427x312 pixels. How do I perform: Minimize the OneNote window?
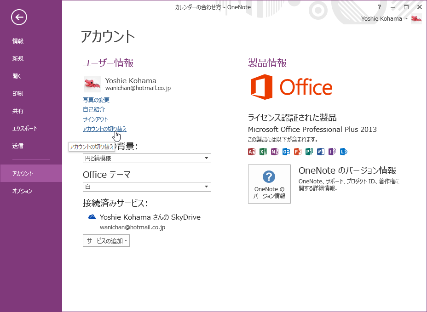392,7
